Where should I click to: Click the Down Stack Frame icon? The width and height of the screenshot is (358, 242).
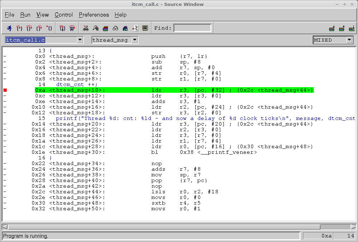pyautogui.click(x=332, y=28)
